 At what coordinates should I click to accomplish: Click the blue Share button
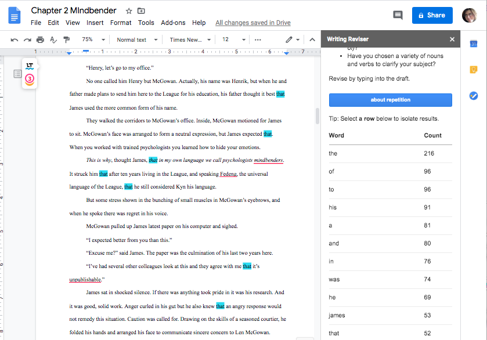click(432, 16)
